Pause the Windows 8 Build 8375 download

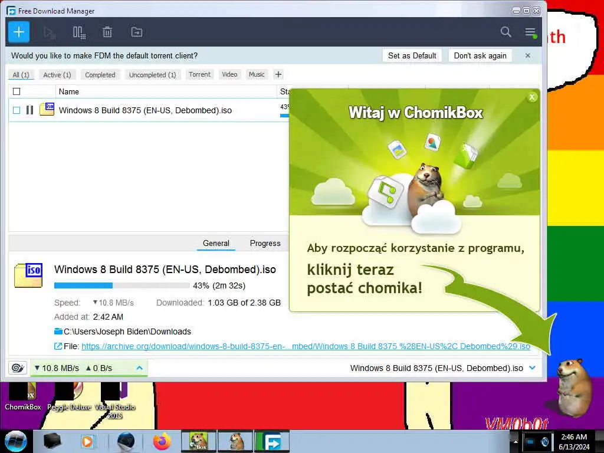[29, 110]
